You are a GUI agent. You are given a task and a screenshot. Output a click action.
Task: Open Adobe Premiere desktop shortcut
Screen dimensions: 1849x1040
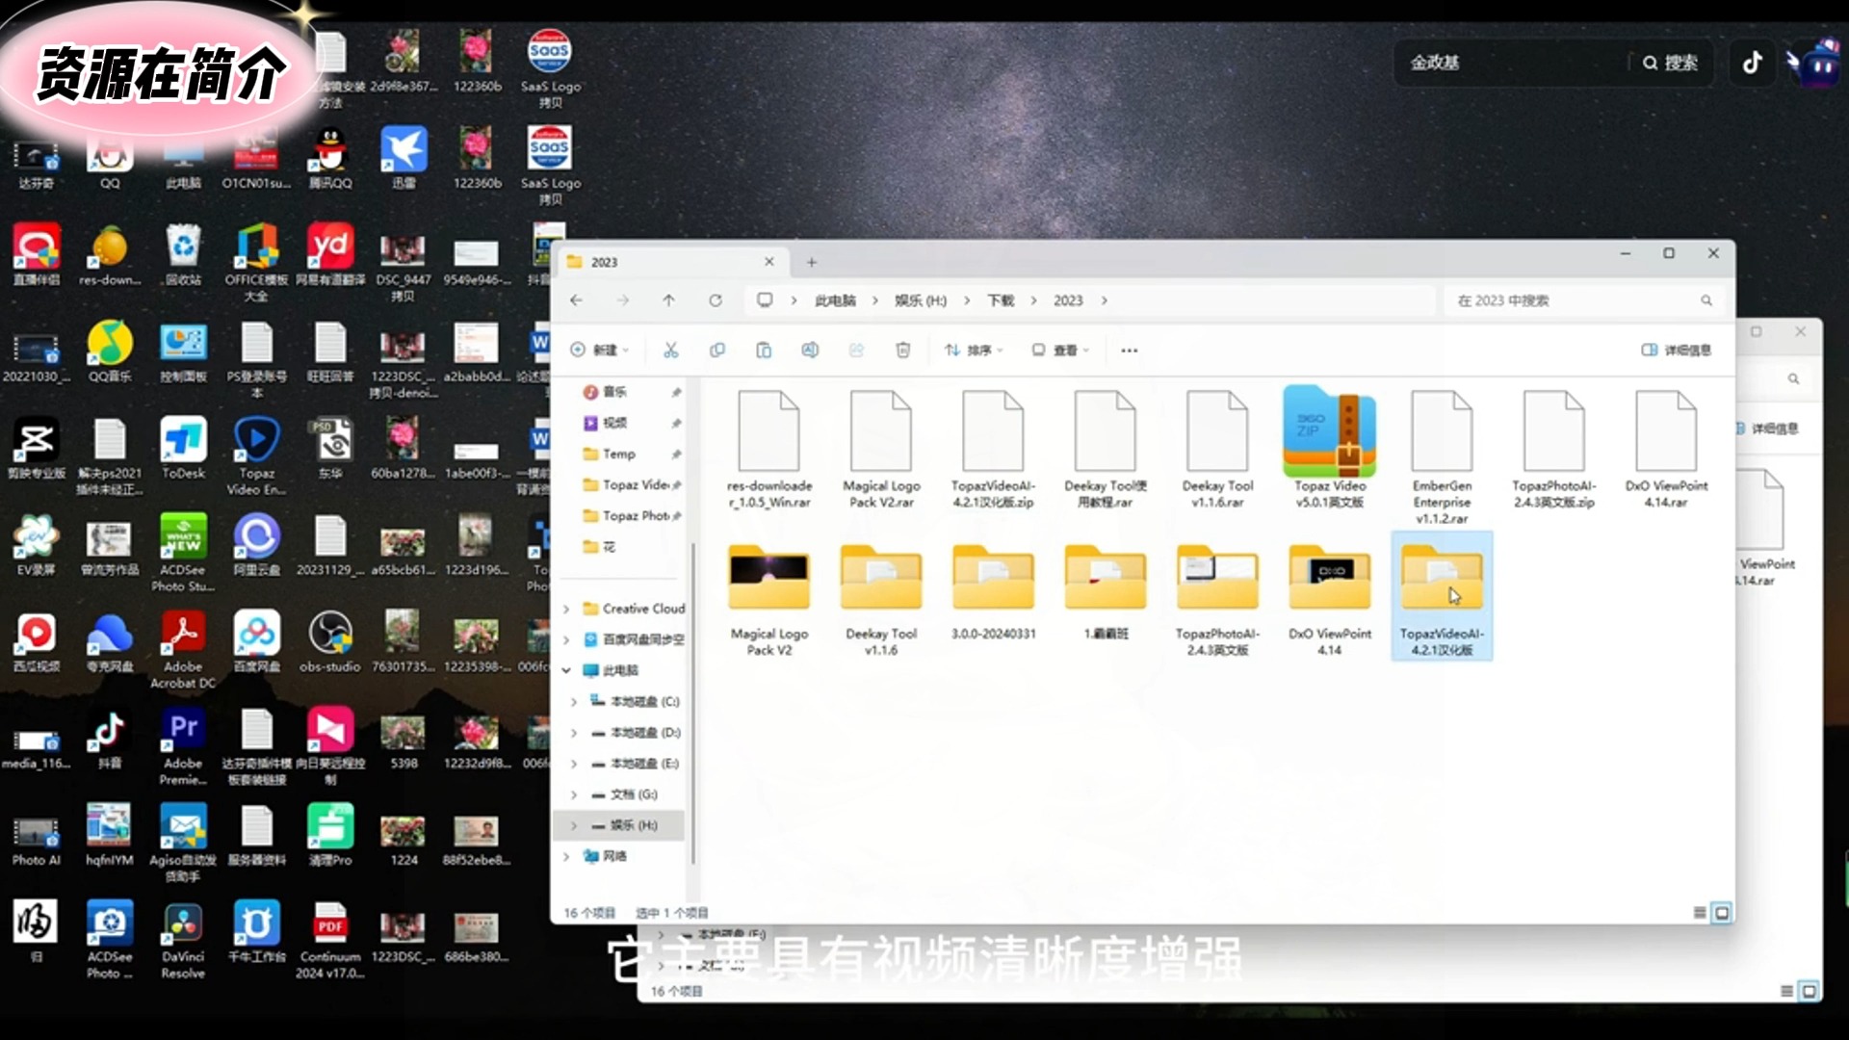pyautogui.click(x=183, y=747)
